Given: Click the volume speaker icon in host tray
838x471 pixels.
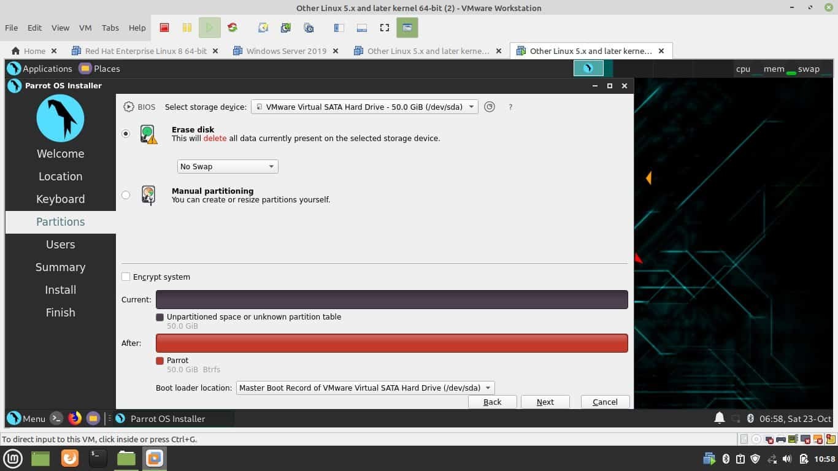Looking at the screenshot, I should click(x=787, y=459).
